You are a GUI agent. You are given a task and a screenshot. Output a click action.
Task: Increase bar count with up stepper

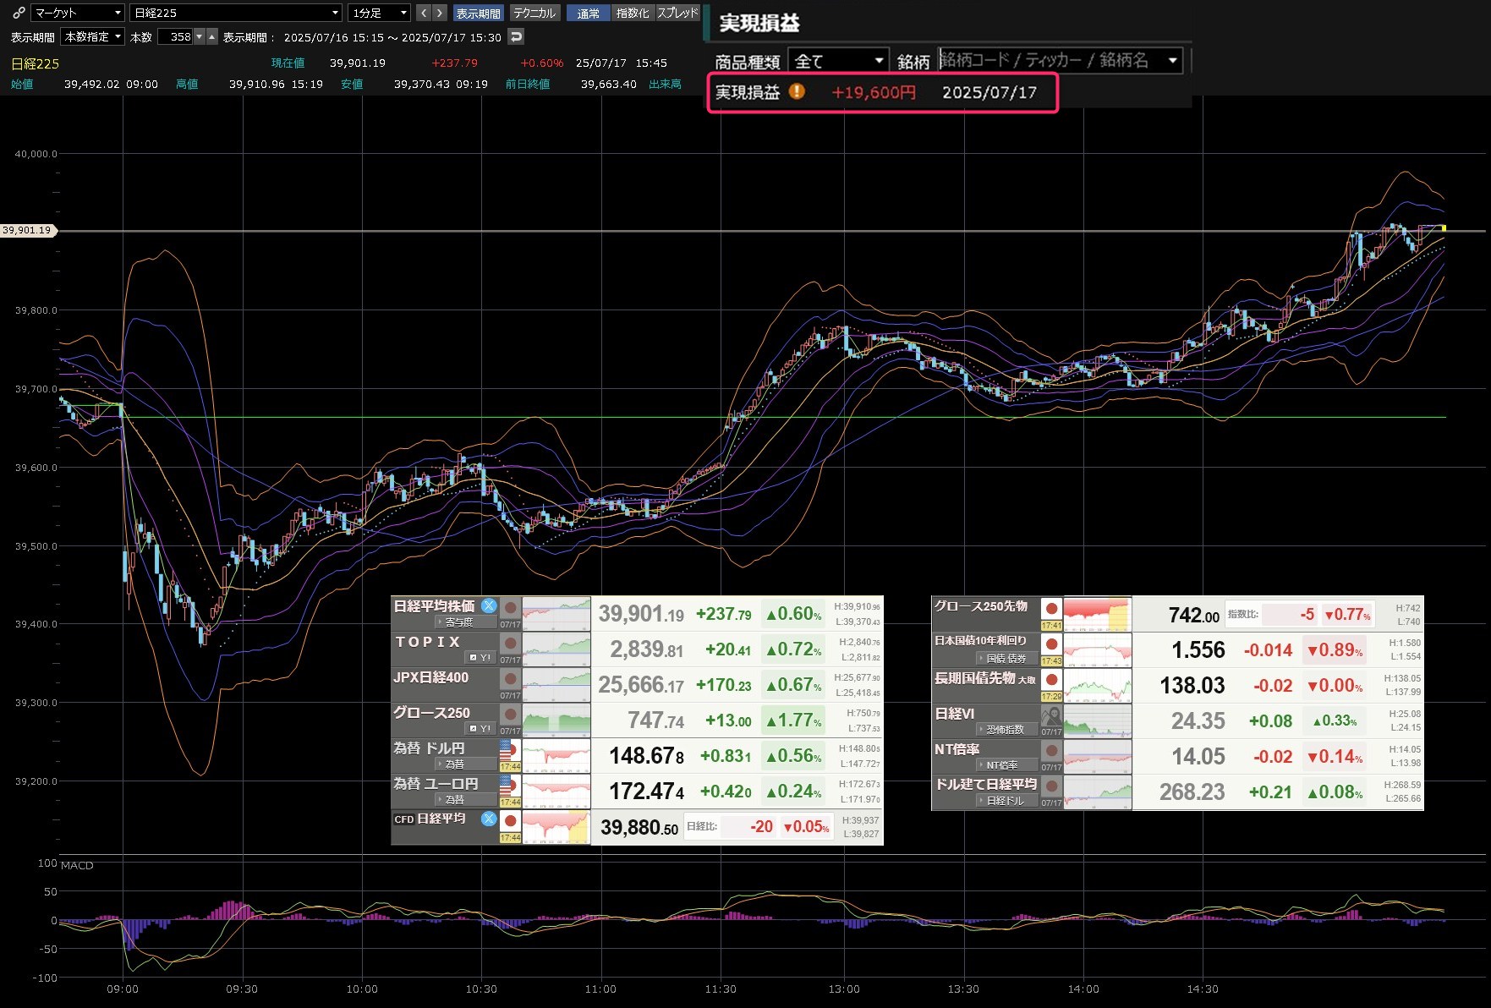pos(212,36)
